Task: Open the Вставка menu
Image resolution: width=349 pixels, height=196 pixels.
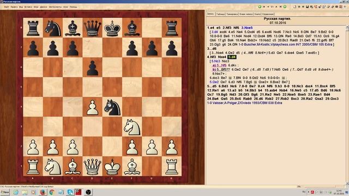Action: (x=28, y=7)
